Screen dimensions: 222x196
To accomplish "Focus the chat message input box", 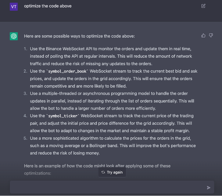I will (108, 187).
